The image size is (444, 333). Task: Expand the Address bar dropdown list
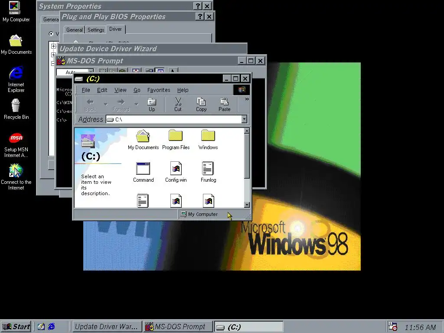tap(244, 119)
